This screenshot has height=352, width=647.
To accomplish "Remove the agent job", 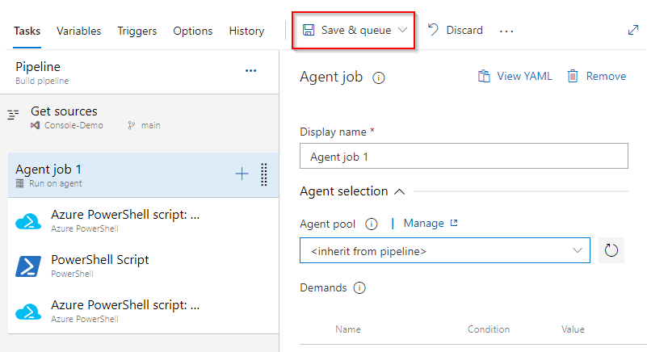I will pyautogui.click(x=596, y=76).
